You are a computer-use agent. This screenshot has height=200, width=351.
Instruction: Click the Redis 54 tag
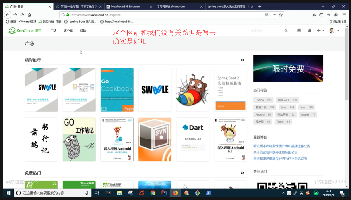pyautogui.click(x=283, y=122)
